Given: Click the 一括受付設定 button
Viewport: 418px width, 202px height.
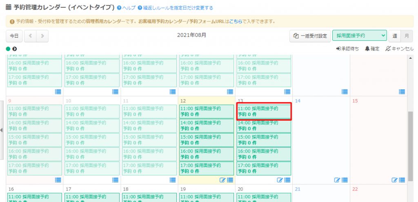Looking at the screenshot, I should 310,36.
